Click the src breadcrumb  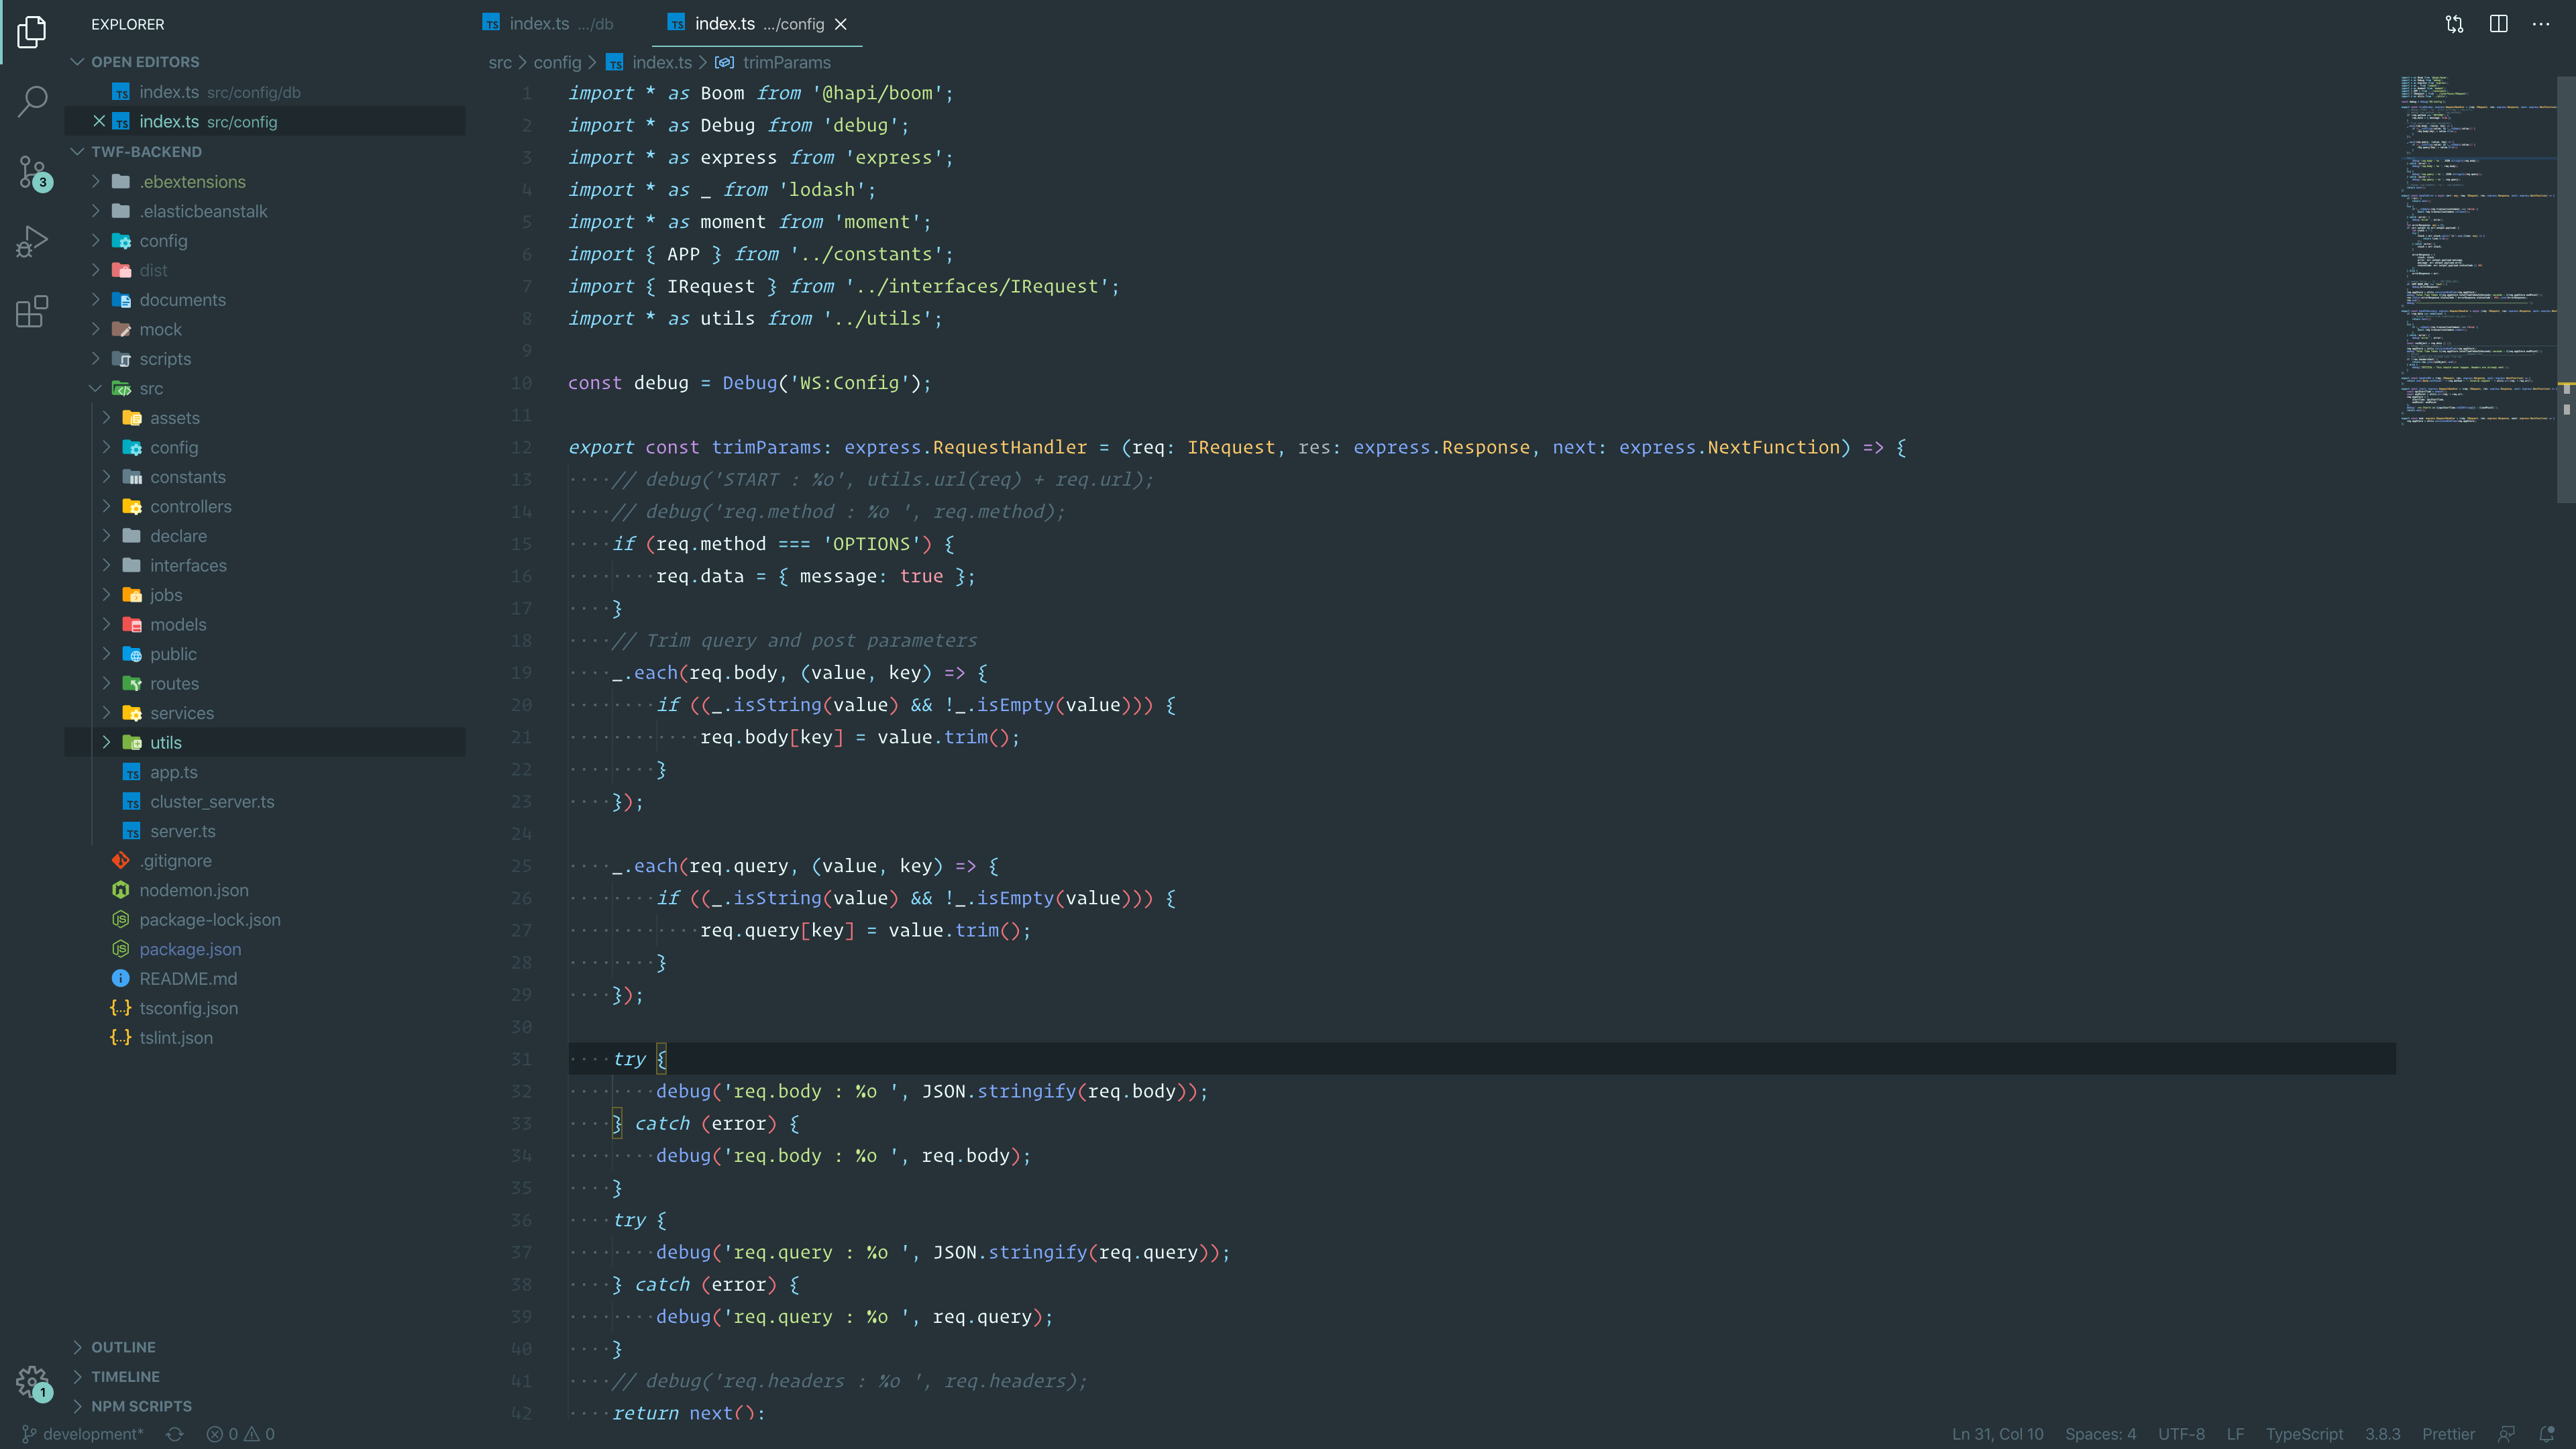500,62
